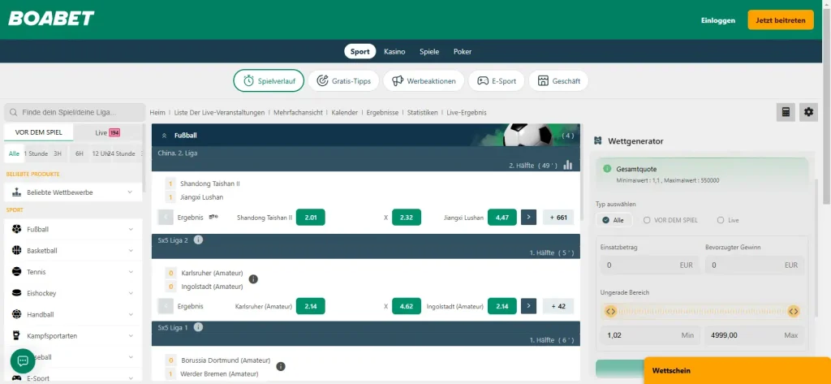Click the Max odds field 4999,00
831x384 pixels.
click(x=755, y=335)
